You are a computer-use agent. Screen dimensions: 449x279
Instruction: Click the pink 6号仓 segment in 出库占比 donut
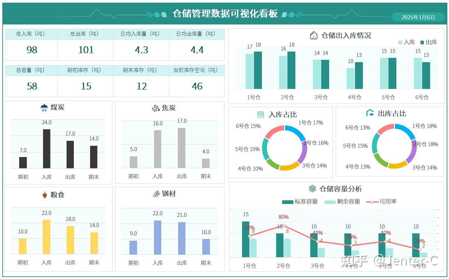tap(386, 129)
